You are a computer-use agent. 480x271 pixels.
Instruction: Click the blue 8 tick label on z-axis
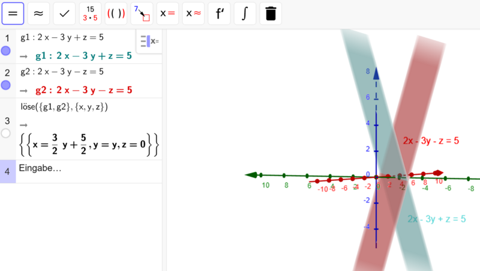pos(368,72)
